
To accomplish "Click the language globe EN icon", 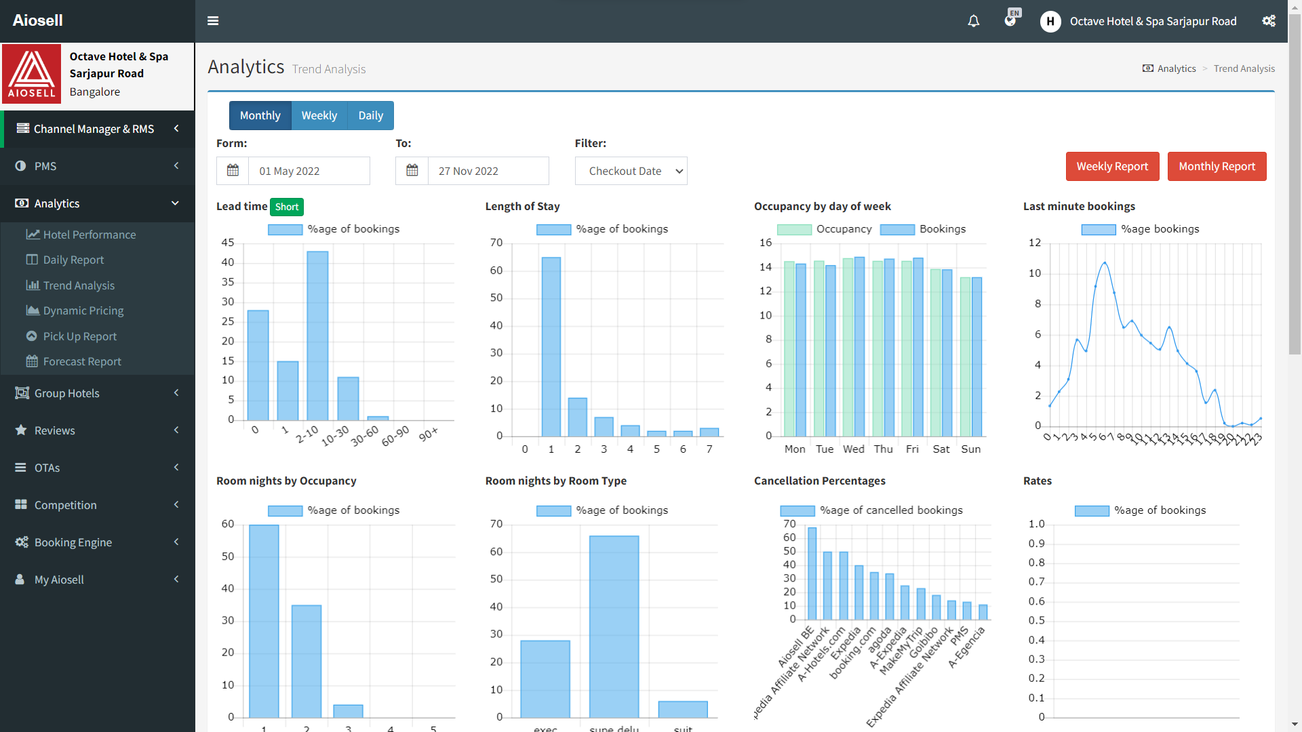I will pos(1010,20).
